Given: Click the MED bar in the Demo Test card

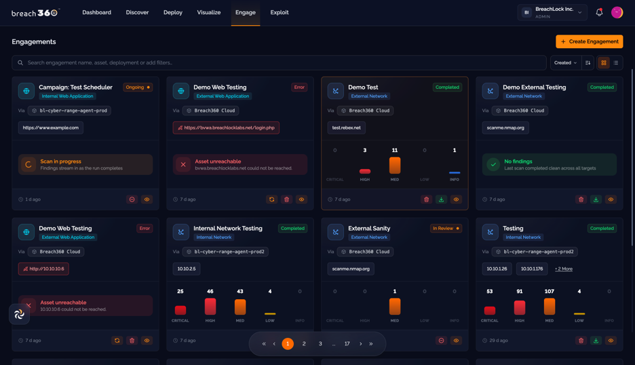Looking at the screenshot, I should click(395, 166).
